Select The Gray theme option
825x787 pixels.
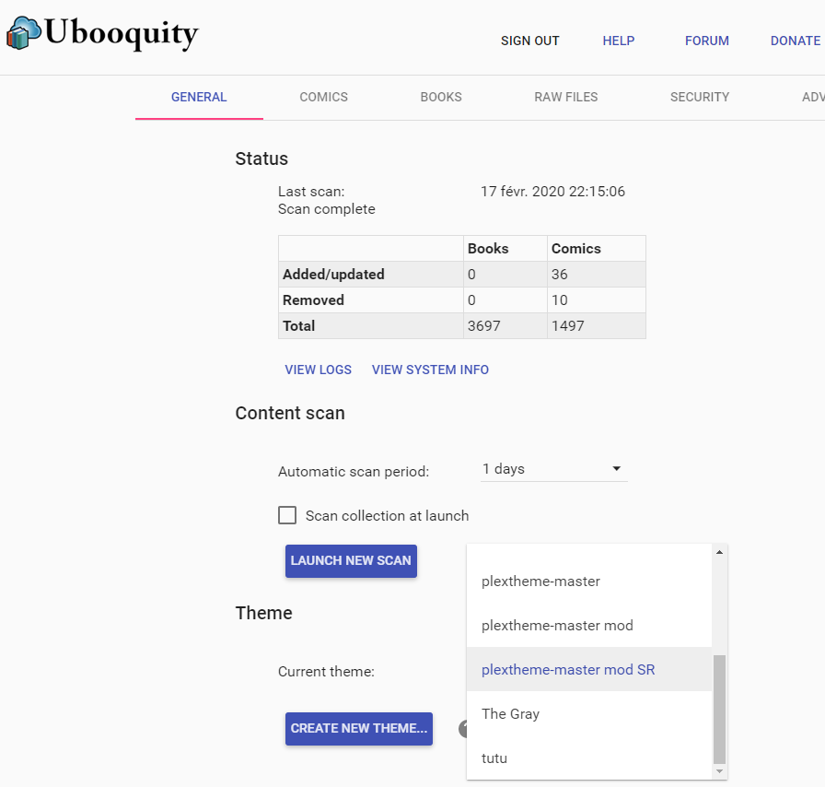589,714
